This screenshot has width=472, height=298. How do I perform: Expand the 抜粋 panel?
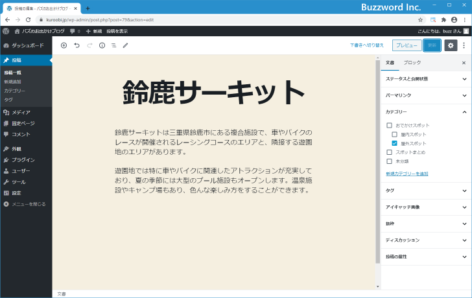(x=426, y=223)
